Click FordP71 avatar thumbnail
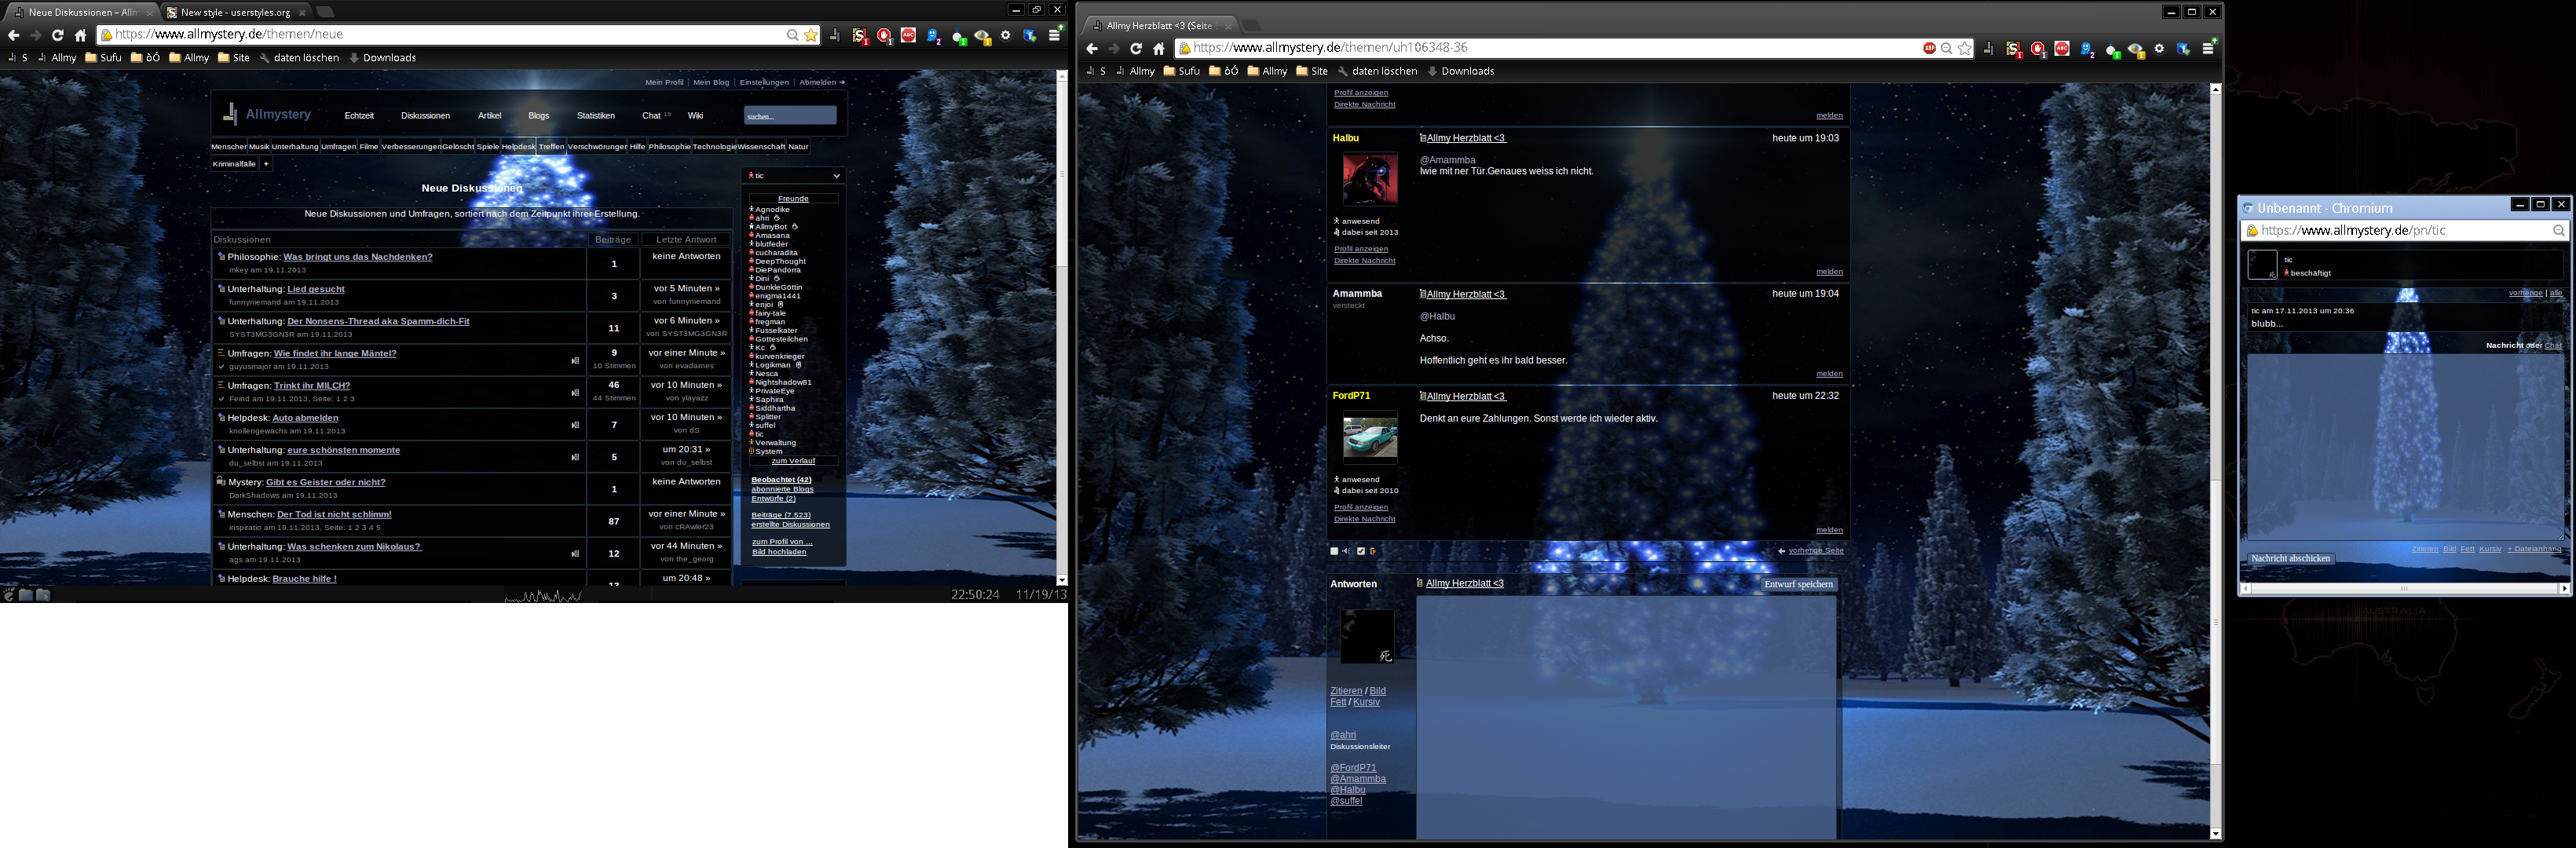The image size is (2576, 848). [x=1370, y=437]
